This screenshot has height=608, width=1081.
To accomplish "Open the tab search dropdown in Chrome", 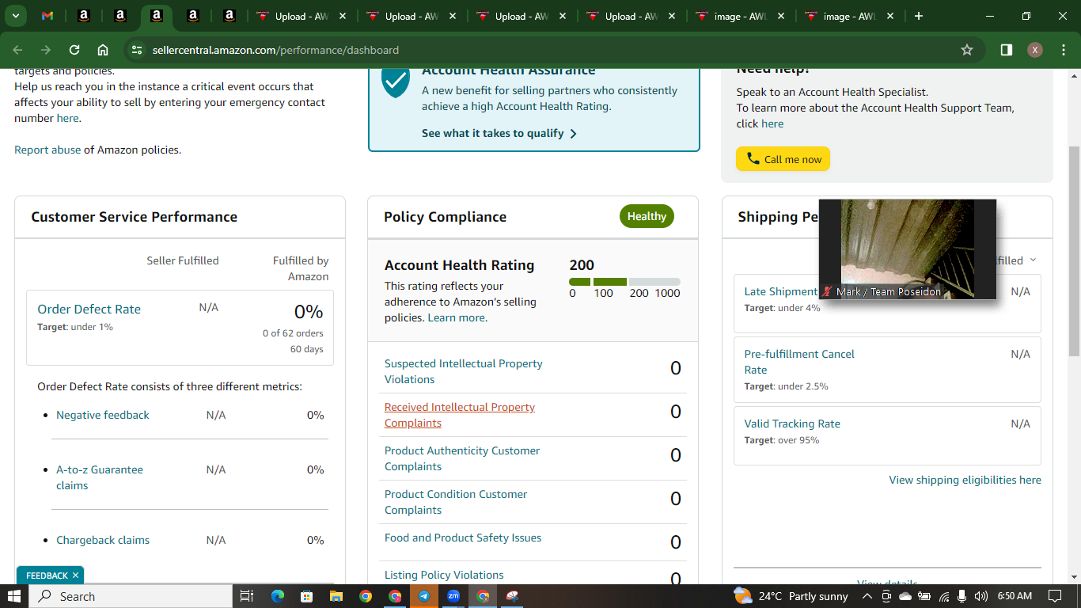I will (x=15, y=16).
